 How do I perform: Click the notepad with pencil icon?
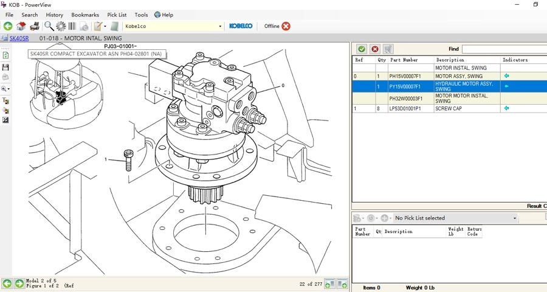click(x=98, y=26)
